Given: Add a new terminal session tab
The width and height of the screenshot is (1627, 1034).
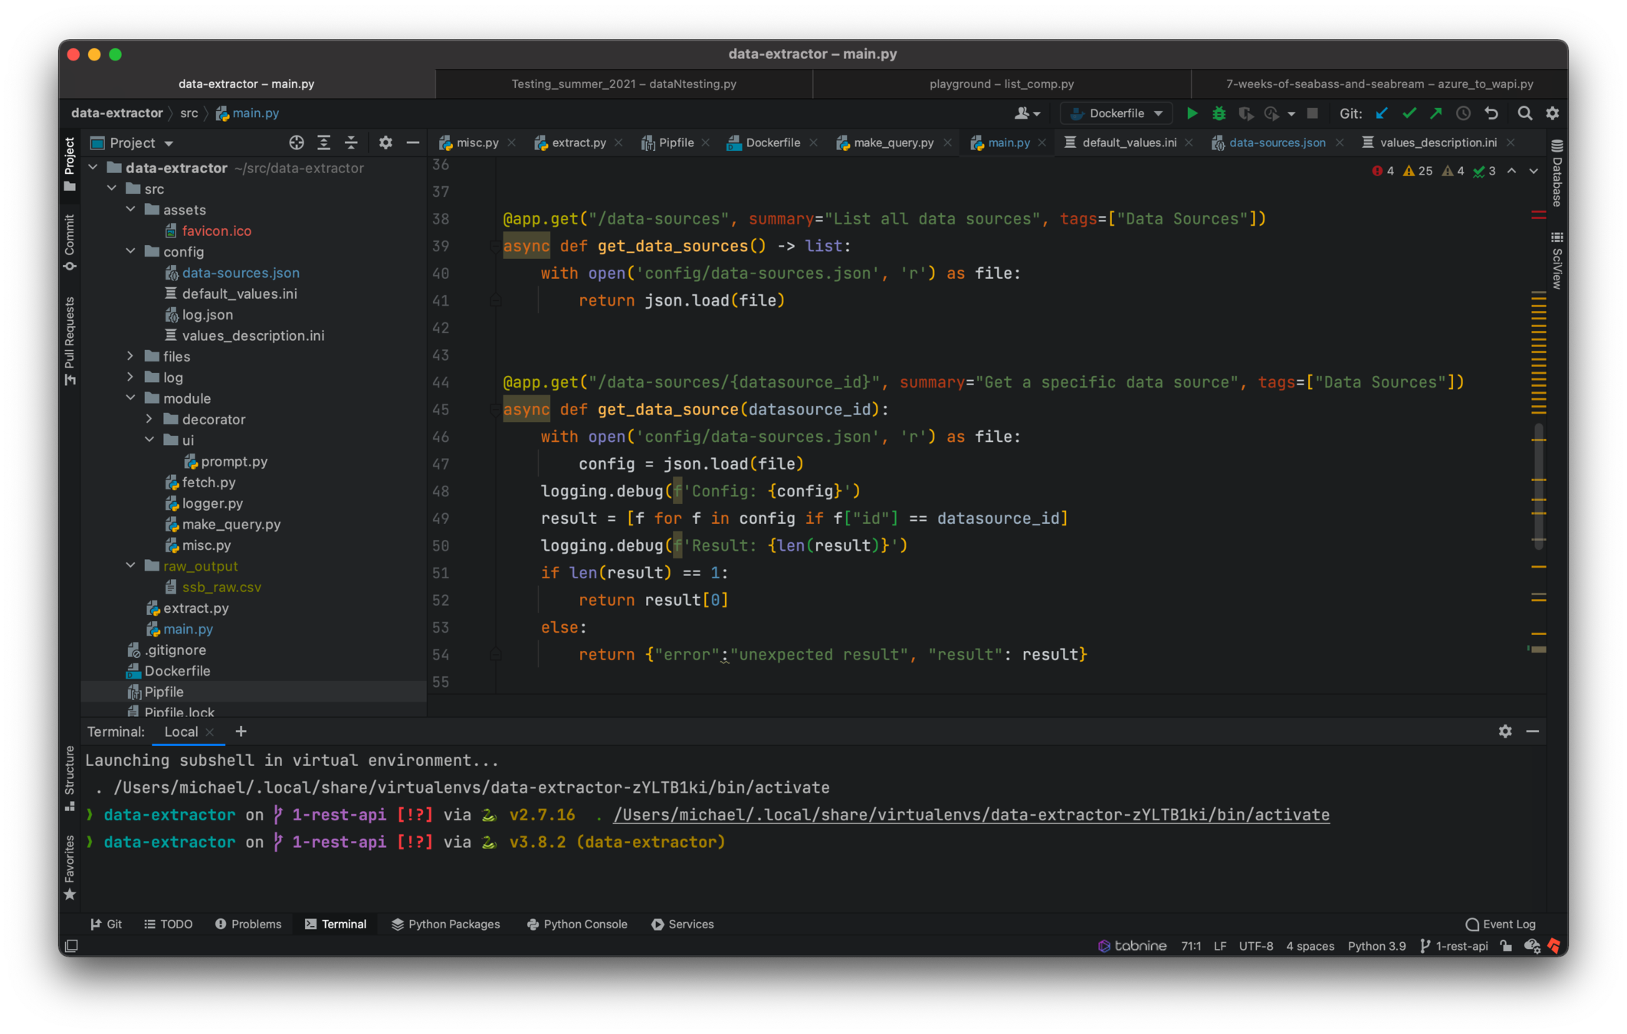Looking at the screenshot, I should pyautogui.click(x=241, y=731).
